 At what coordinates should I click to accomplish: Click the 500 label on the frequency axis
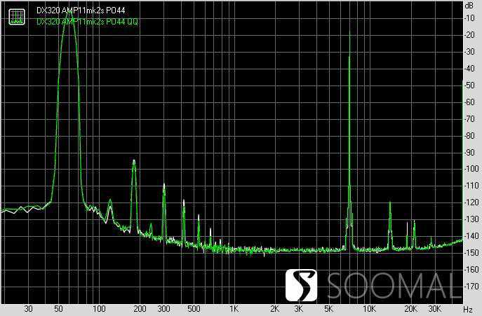tap(194, 308)
